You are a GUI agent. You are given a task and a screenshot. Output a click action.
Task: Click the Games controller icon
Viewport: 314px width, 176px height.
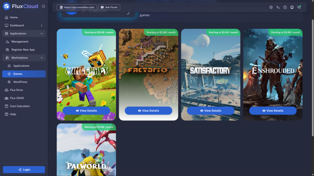click(9, 74)
